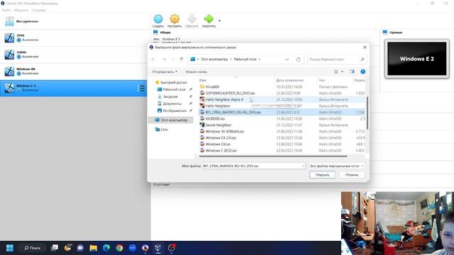Open VM settings with the Настроить gear icon
The image size is (454, 255).
175,21
